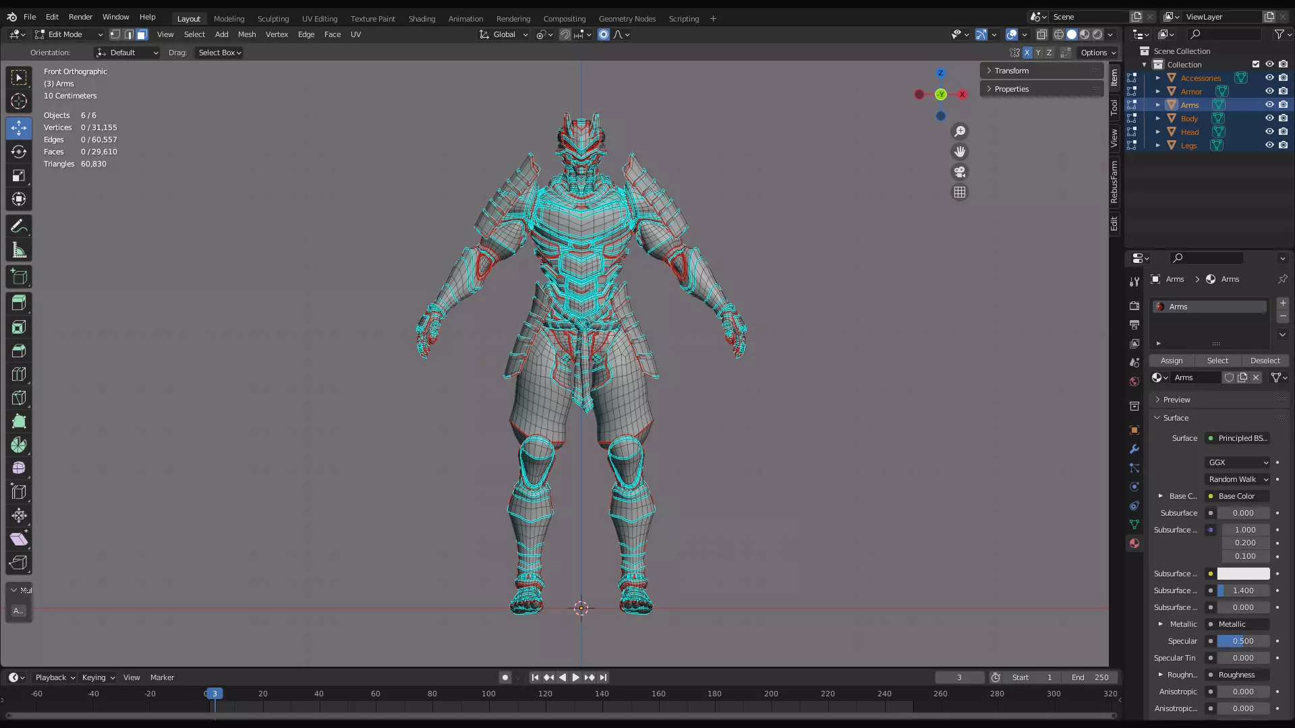Select the Spin tool
Image resolution: width=1295 pixels, height=728 pixels.
tap(19, 445)
